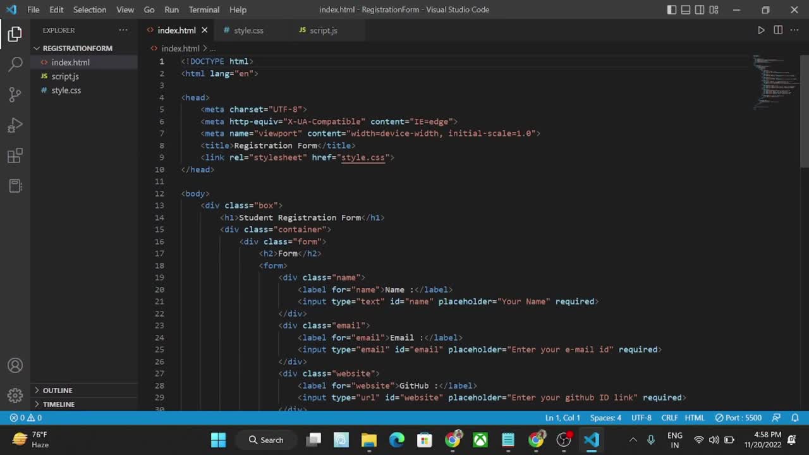Screen dimensions: 809x455
Task: Open the bottom activity bar panel icon above Accounts
Action: coord(15,186)
